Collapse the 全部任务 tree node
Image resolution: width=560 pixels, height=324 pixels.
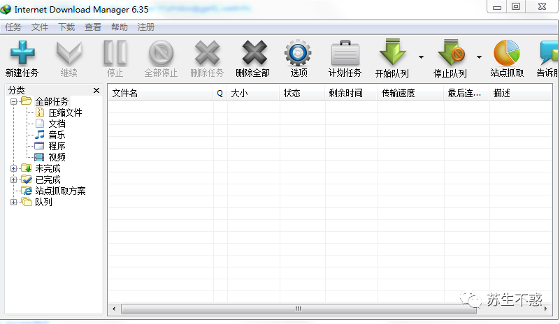pos(13,102)
